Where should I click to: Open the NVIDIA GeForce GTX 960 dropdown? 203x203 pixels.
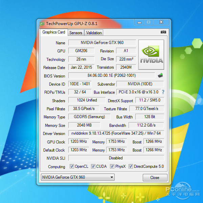[78, 177]
